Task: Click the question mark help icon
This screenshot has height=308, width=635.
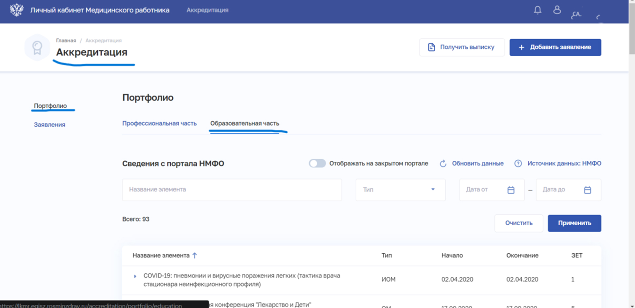Action: pos(518,164)
